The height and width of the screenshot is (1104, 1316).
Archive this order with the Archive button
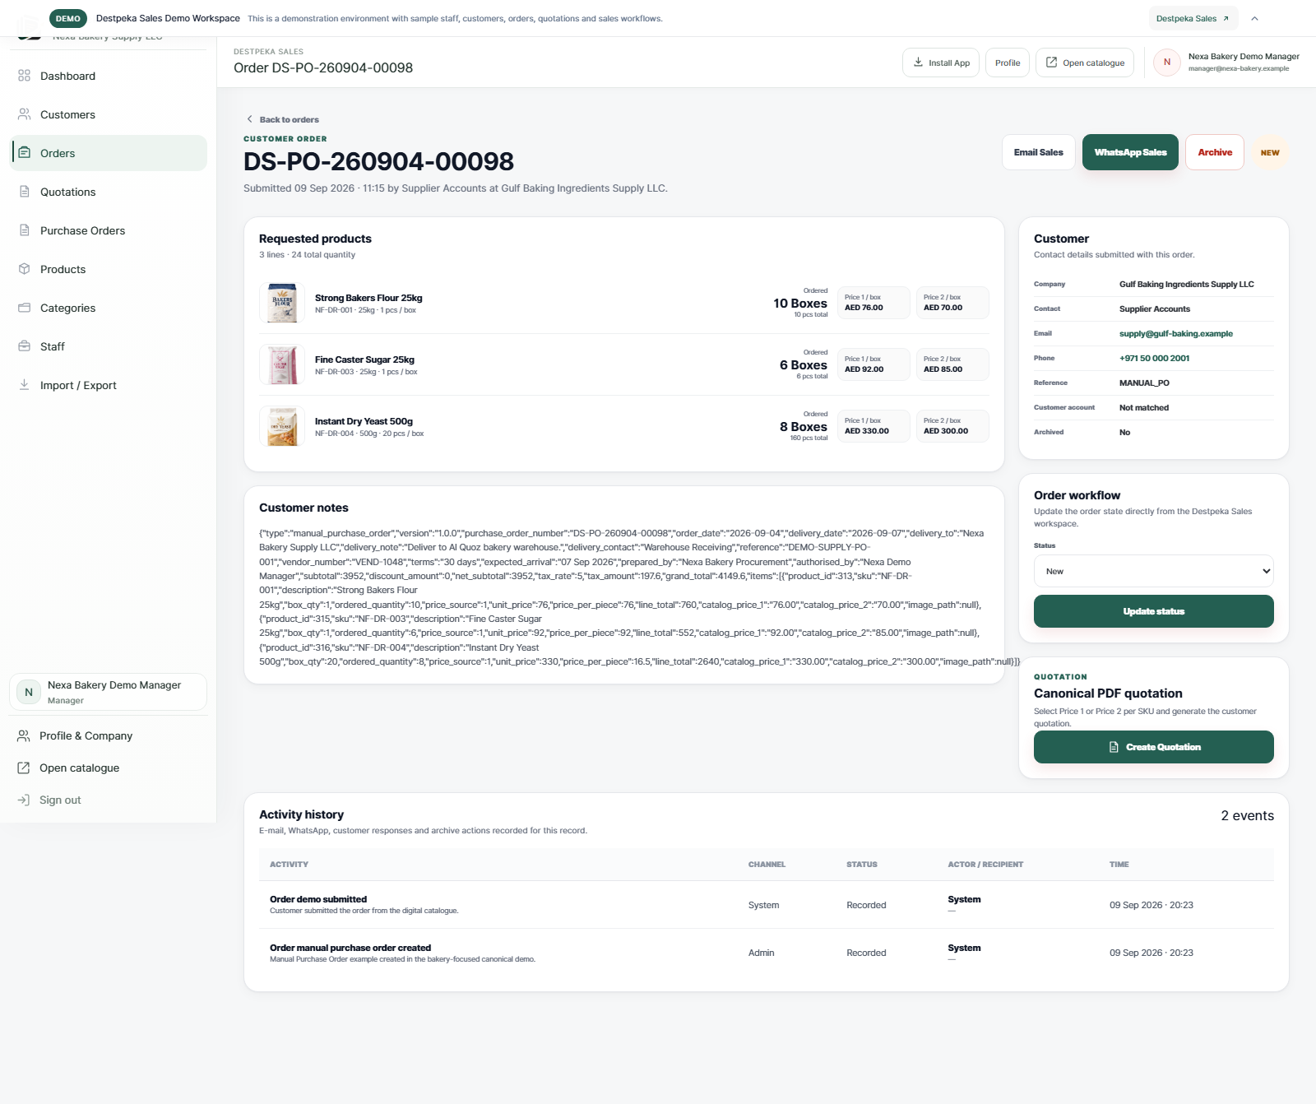tap(1214, 152)
